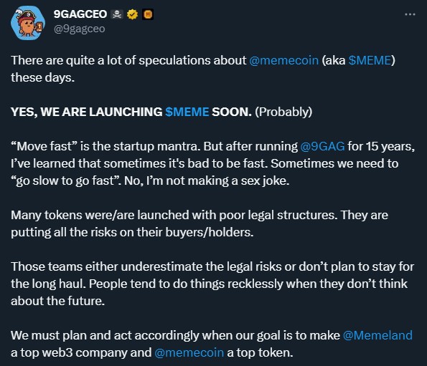427x366 pixels.
Task: Open @memecoin mention in the final line
Action: coord(189,352)
